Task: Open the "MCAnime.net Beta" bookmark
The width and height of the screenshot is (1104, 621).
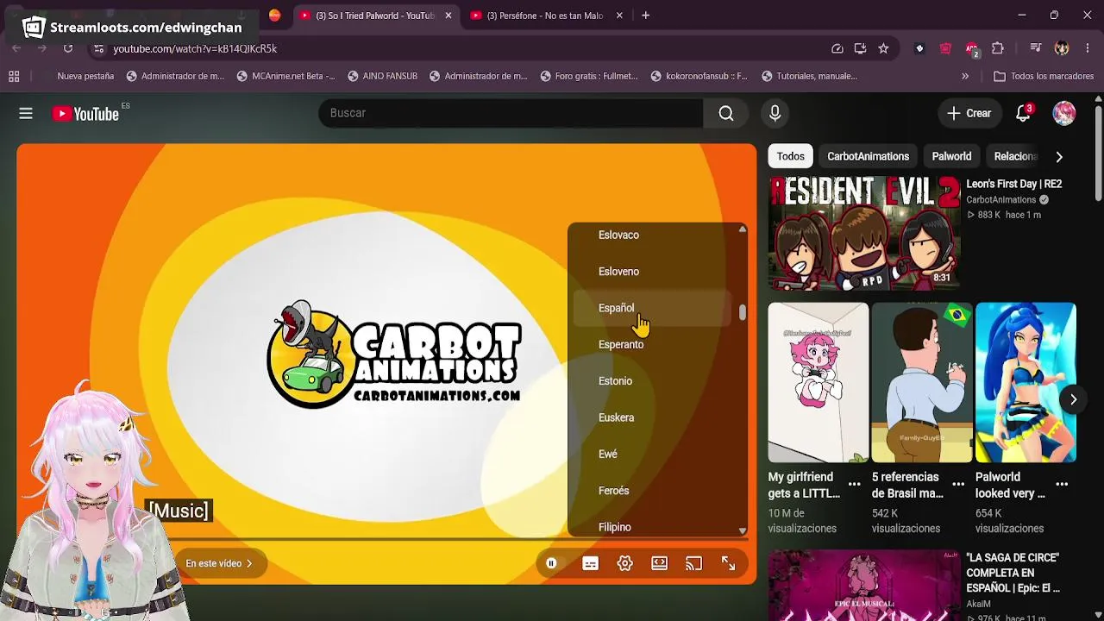Action: point(285,76)
